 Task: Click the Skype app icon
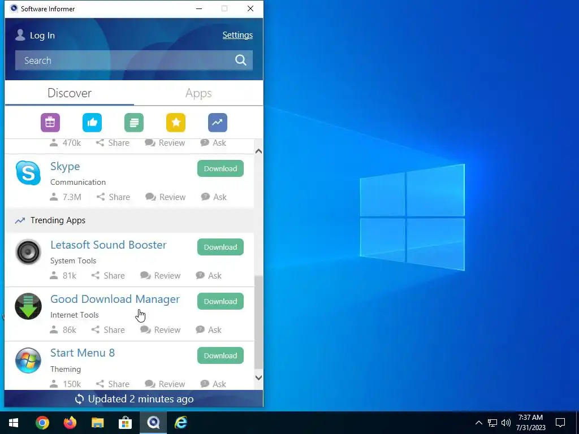pos(28,173)
